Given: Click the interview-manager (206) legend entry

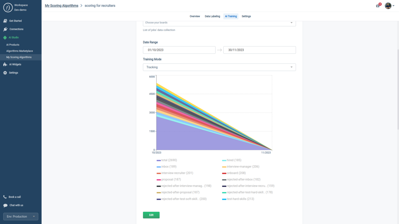Looking at the screenshot, I should click(241, 167).
